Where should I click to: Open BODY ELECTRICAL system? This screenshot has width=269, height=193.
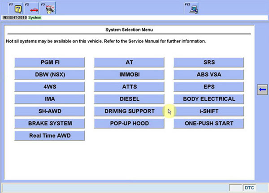coord(209,99)
